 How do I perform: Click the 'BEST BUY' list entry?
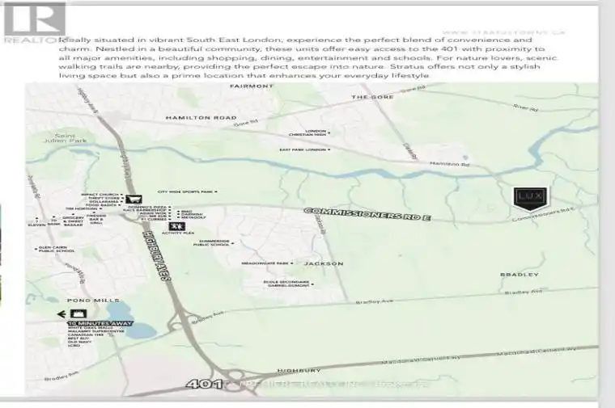[78, 339]
